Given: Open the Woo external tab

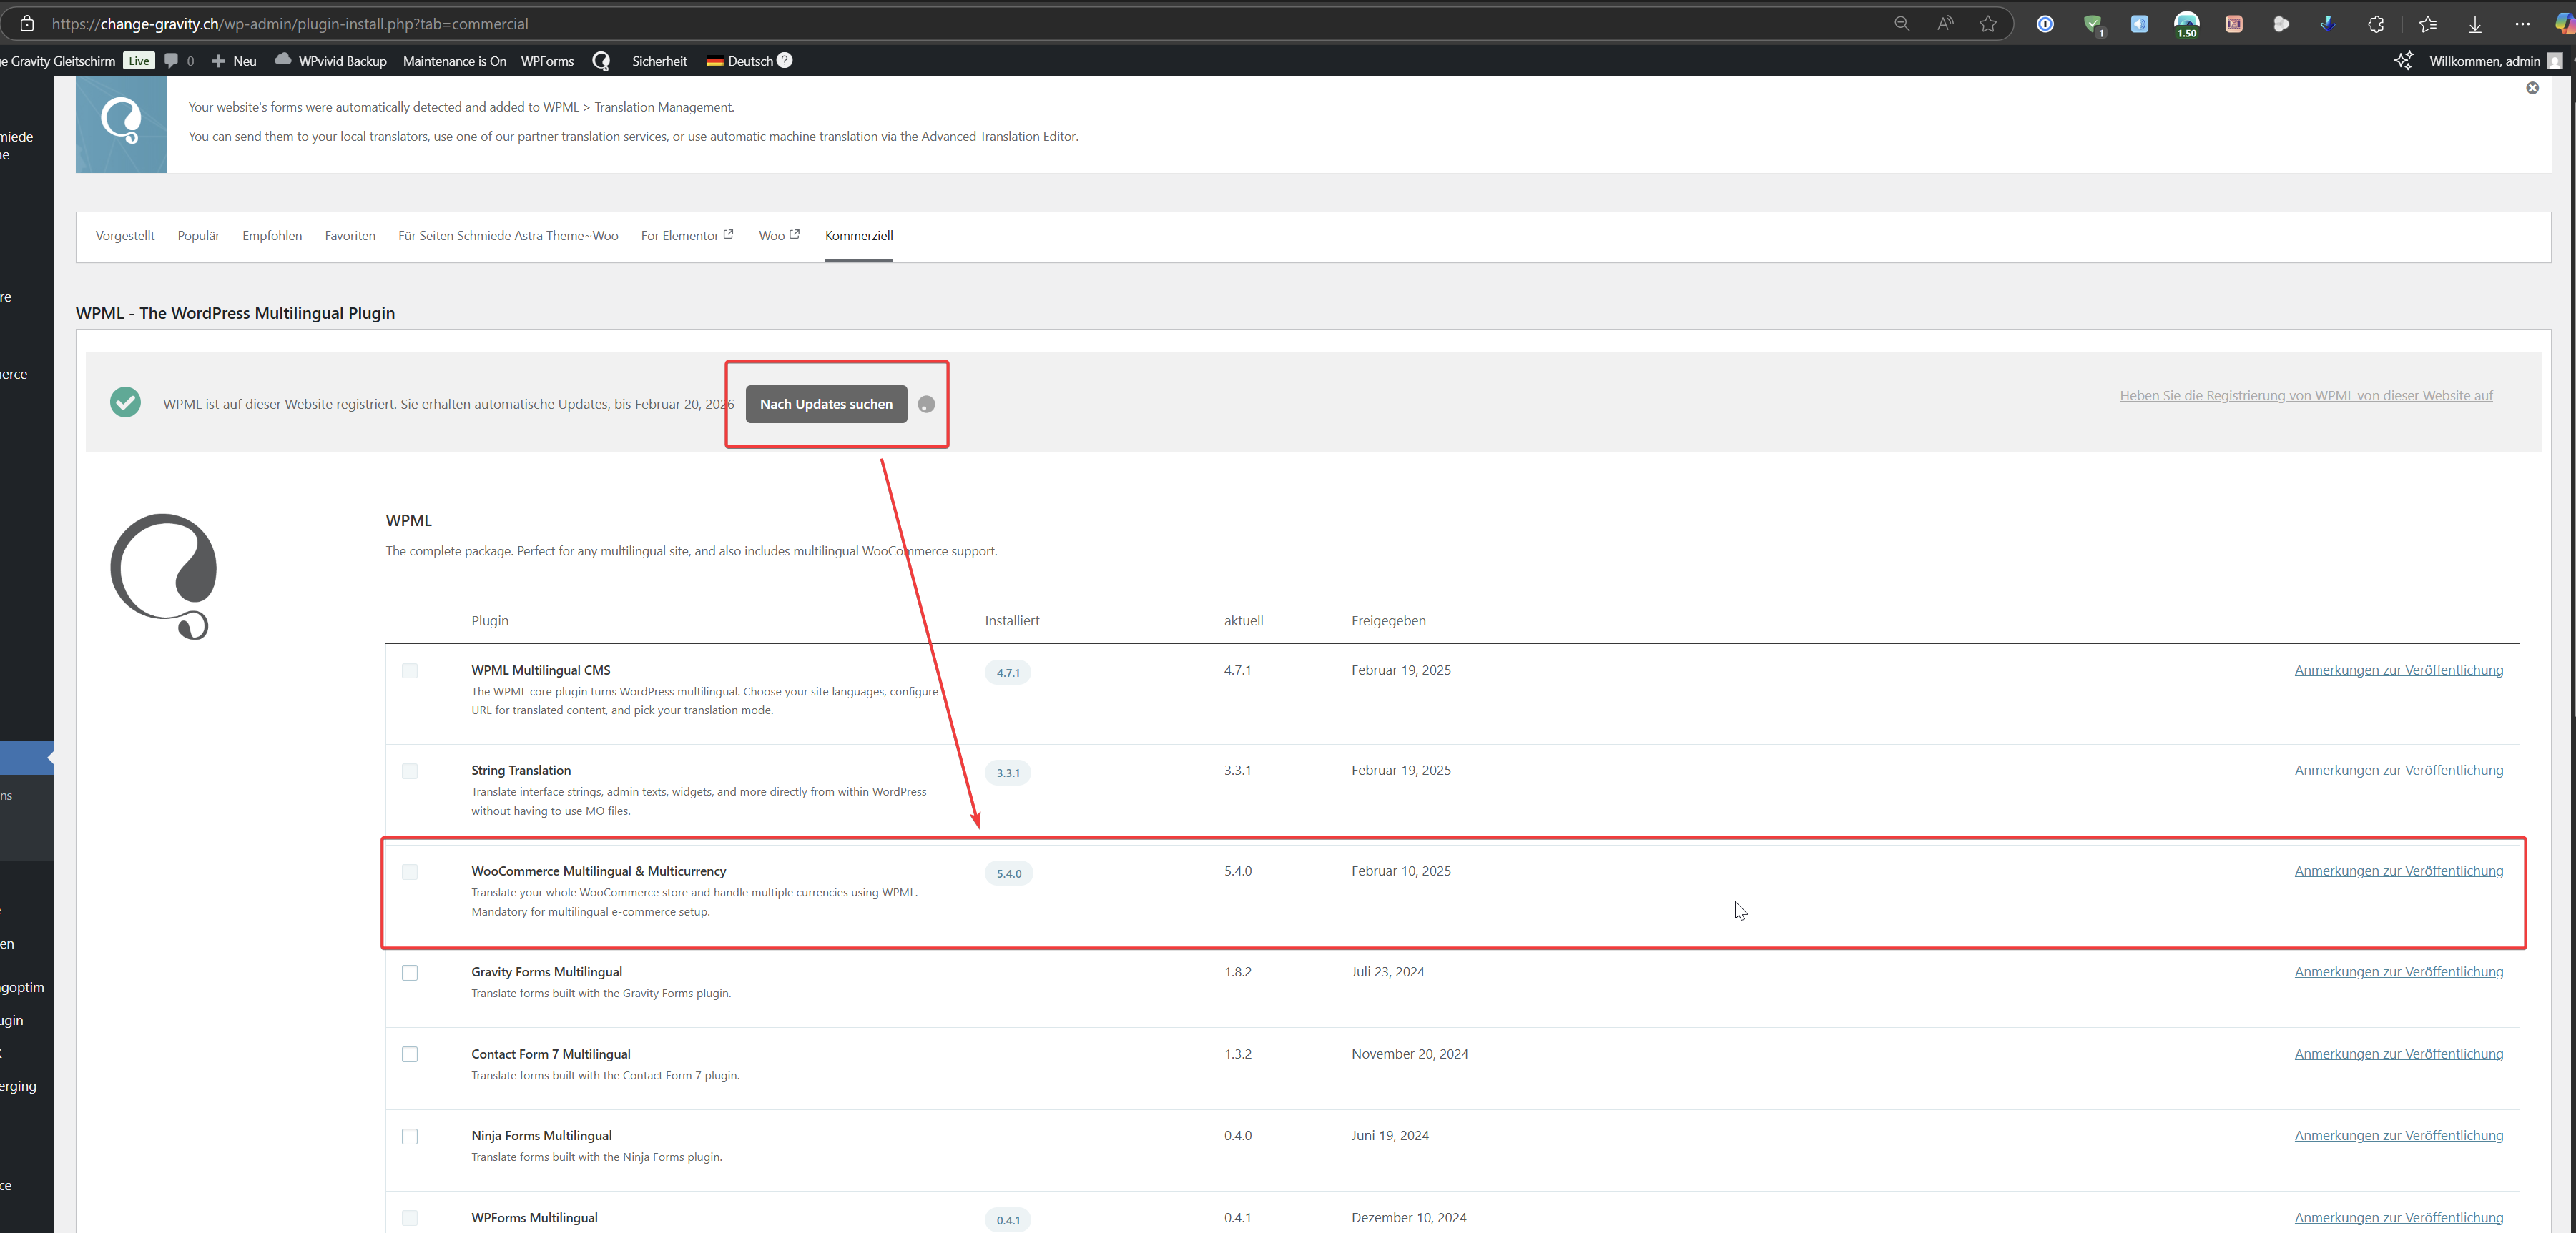Looking at the screenshot, I should tap(779, 236).
